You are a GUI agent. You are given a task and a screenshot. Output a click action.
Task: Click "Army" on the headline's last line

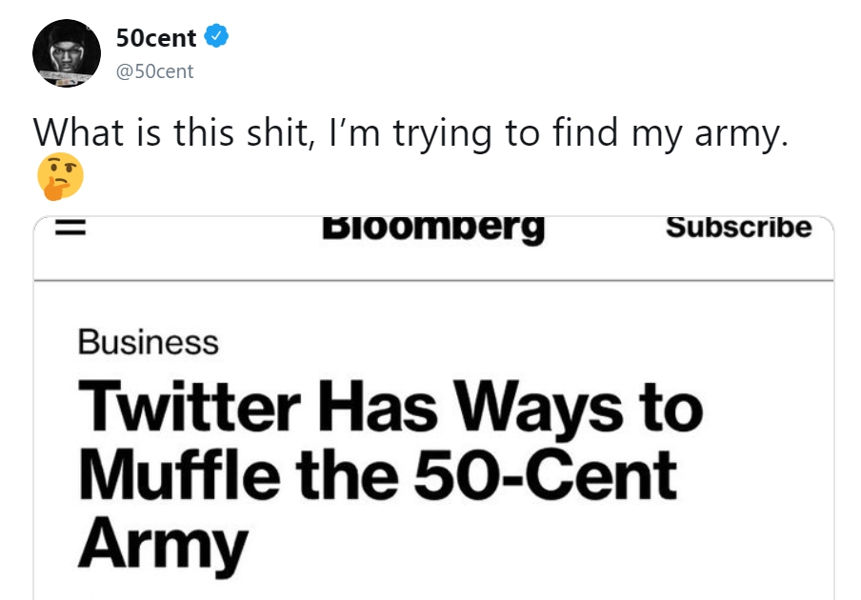pyautogui.click(x=162, y=540)
